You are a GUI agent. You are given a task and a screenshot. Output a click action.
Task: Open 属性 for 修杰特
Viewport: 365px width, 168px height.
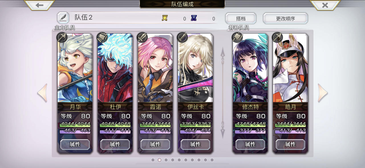[250, 144]
